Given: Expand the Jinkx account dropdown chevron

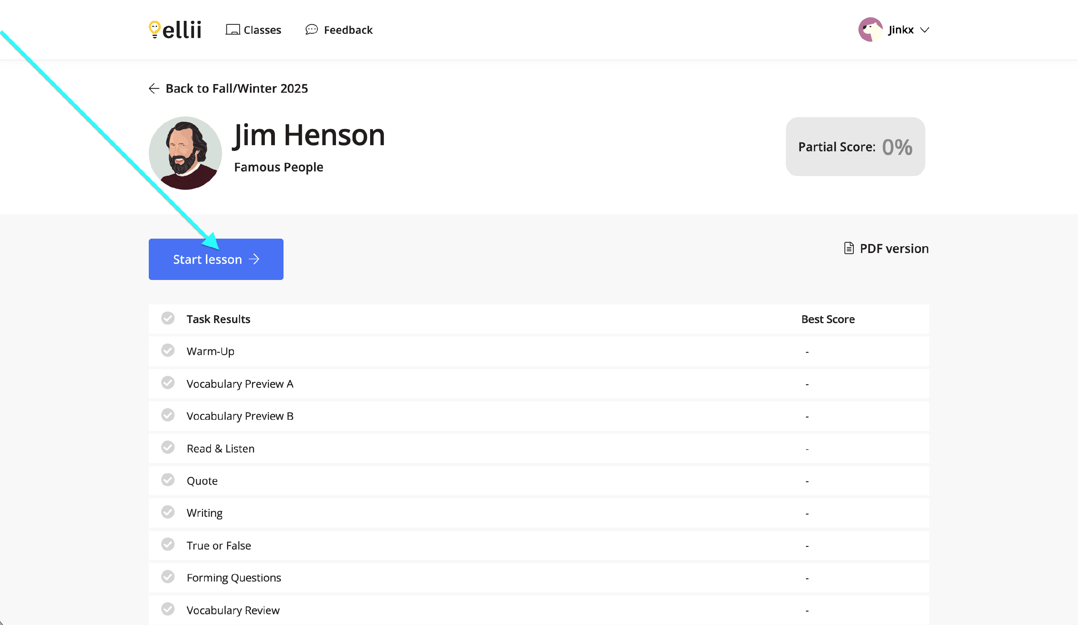Looking at the screenshot, I should tap(925, 30).
